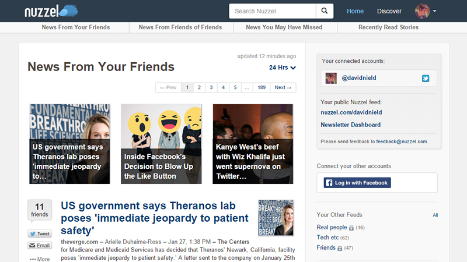The height and width of the screenshot is (262, 467).
Task: Click small Theranos article thumbnail image
Action: tap(276, 218)
